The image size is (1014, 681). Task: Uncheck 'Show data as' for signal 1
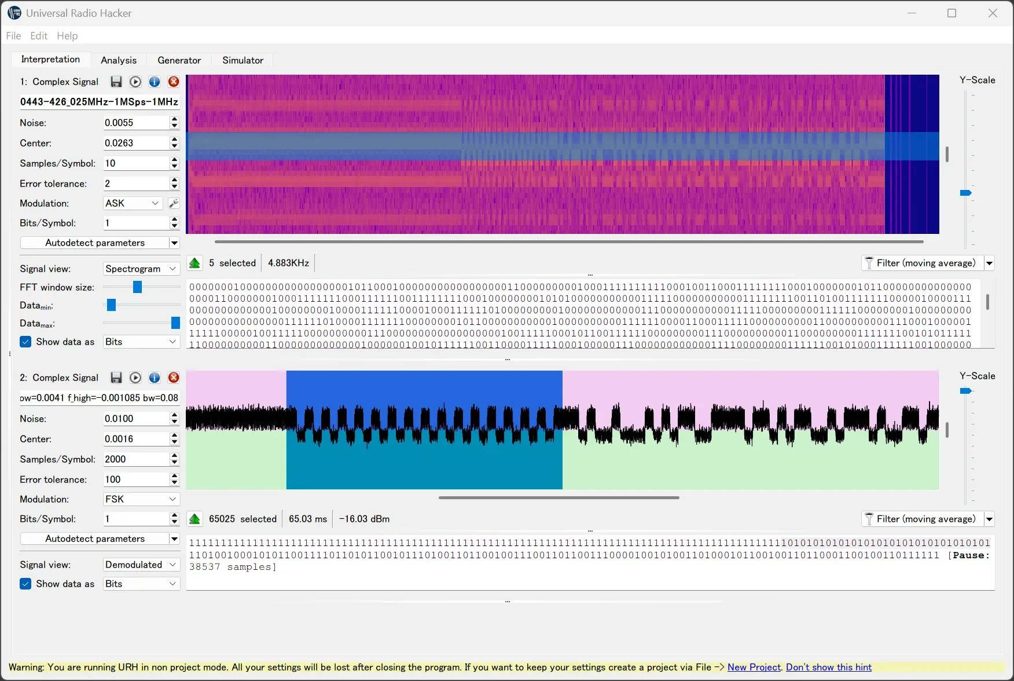25,342
